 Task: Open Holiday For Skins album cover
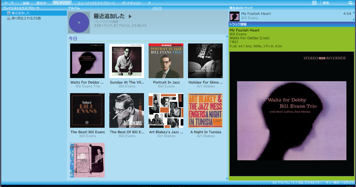pyautogui.click(x=205, y=61)
